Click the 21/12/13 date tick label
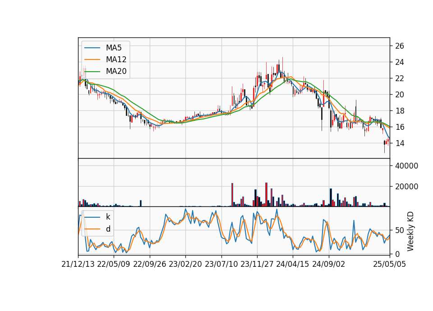This screenshot has width=433, height=311. [x=78, y=264]
